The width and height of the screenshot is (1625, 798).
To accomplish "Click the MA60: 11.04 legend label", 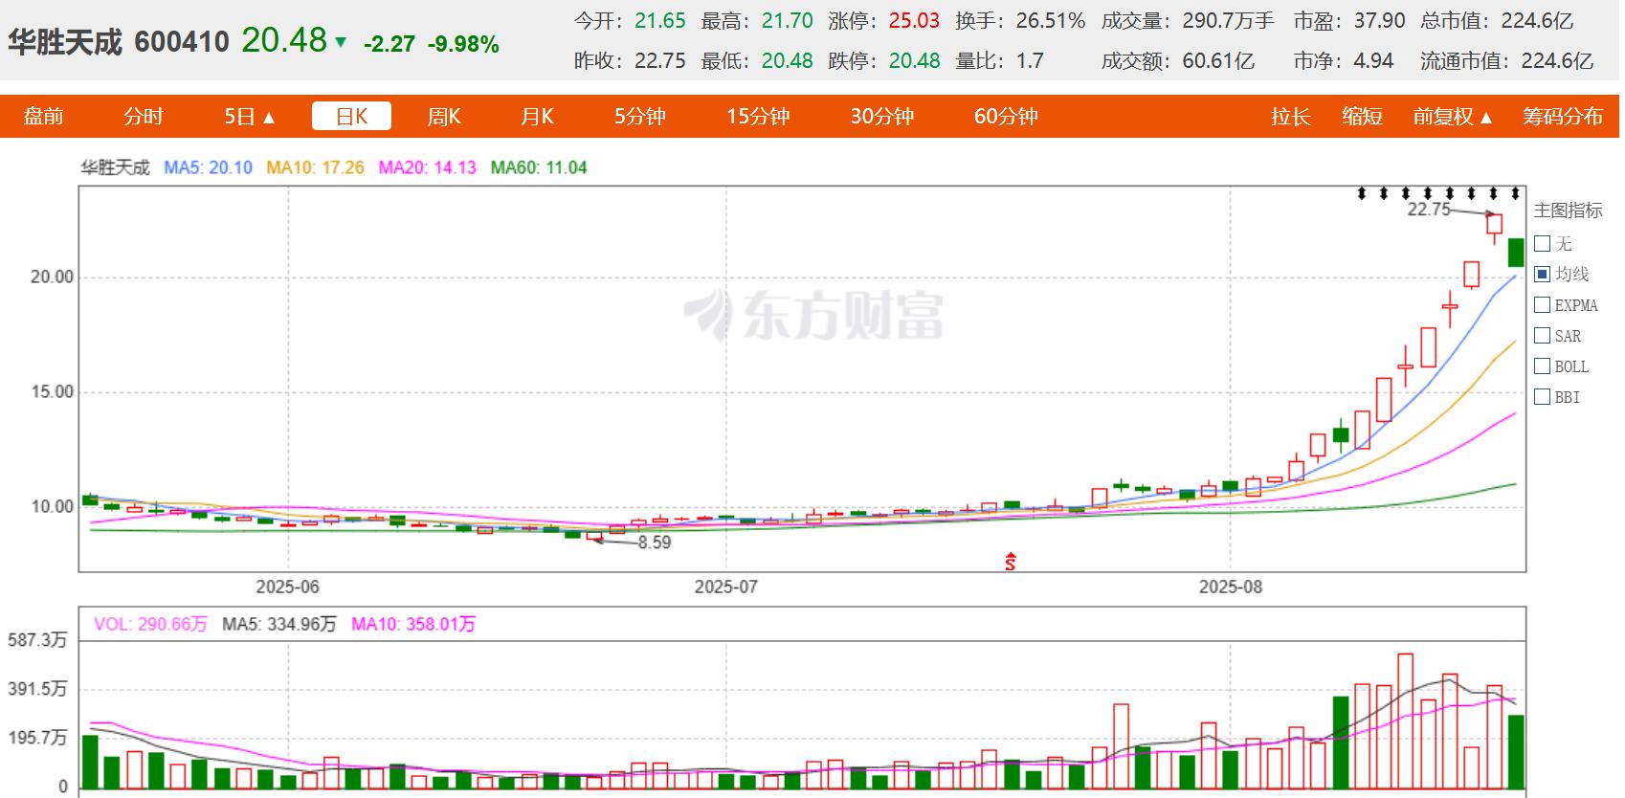I will [x=539, y=167].
